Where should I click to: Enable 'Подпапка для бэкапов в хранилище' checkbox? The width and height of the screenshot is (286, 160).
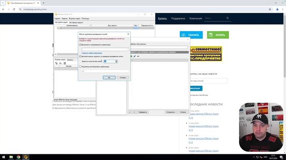80,67
